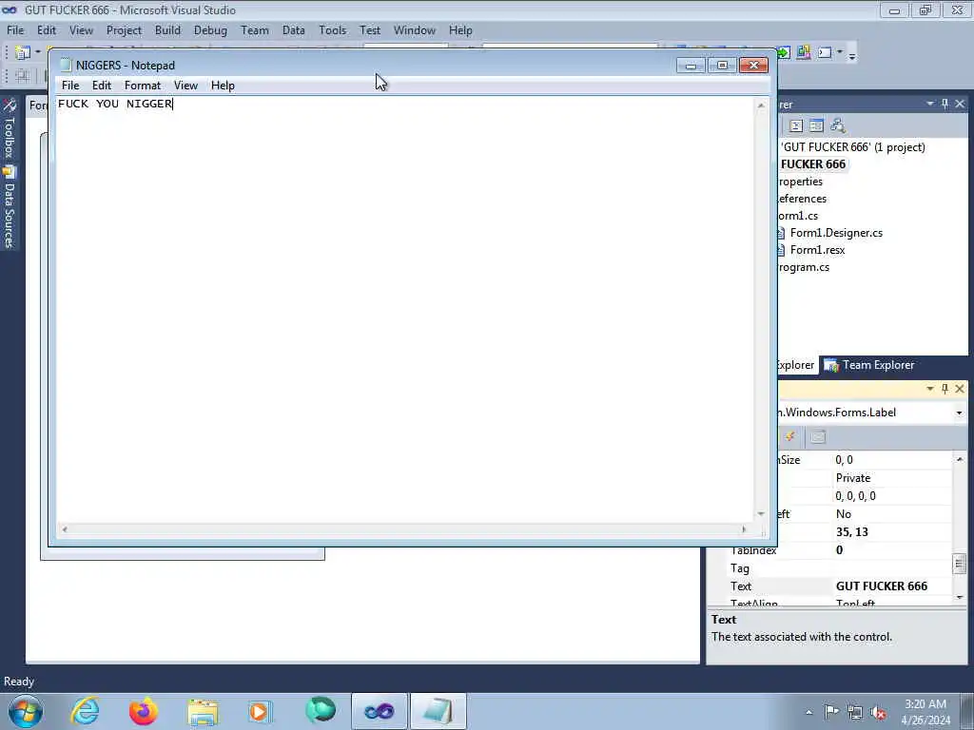Open Notepad's Edit menu
This screenshot has width=974, height=730.
point(101,86)
